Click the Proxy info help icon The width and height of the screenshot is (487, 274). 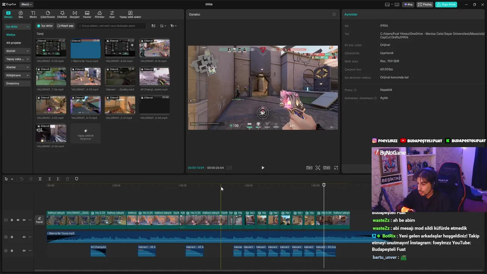coord(355,90)
